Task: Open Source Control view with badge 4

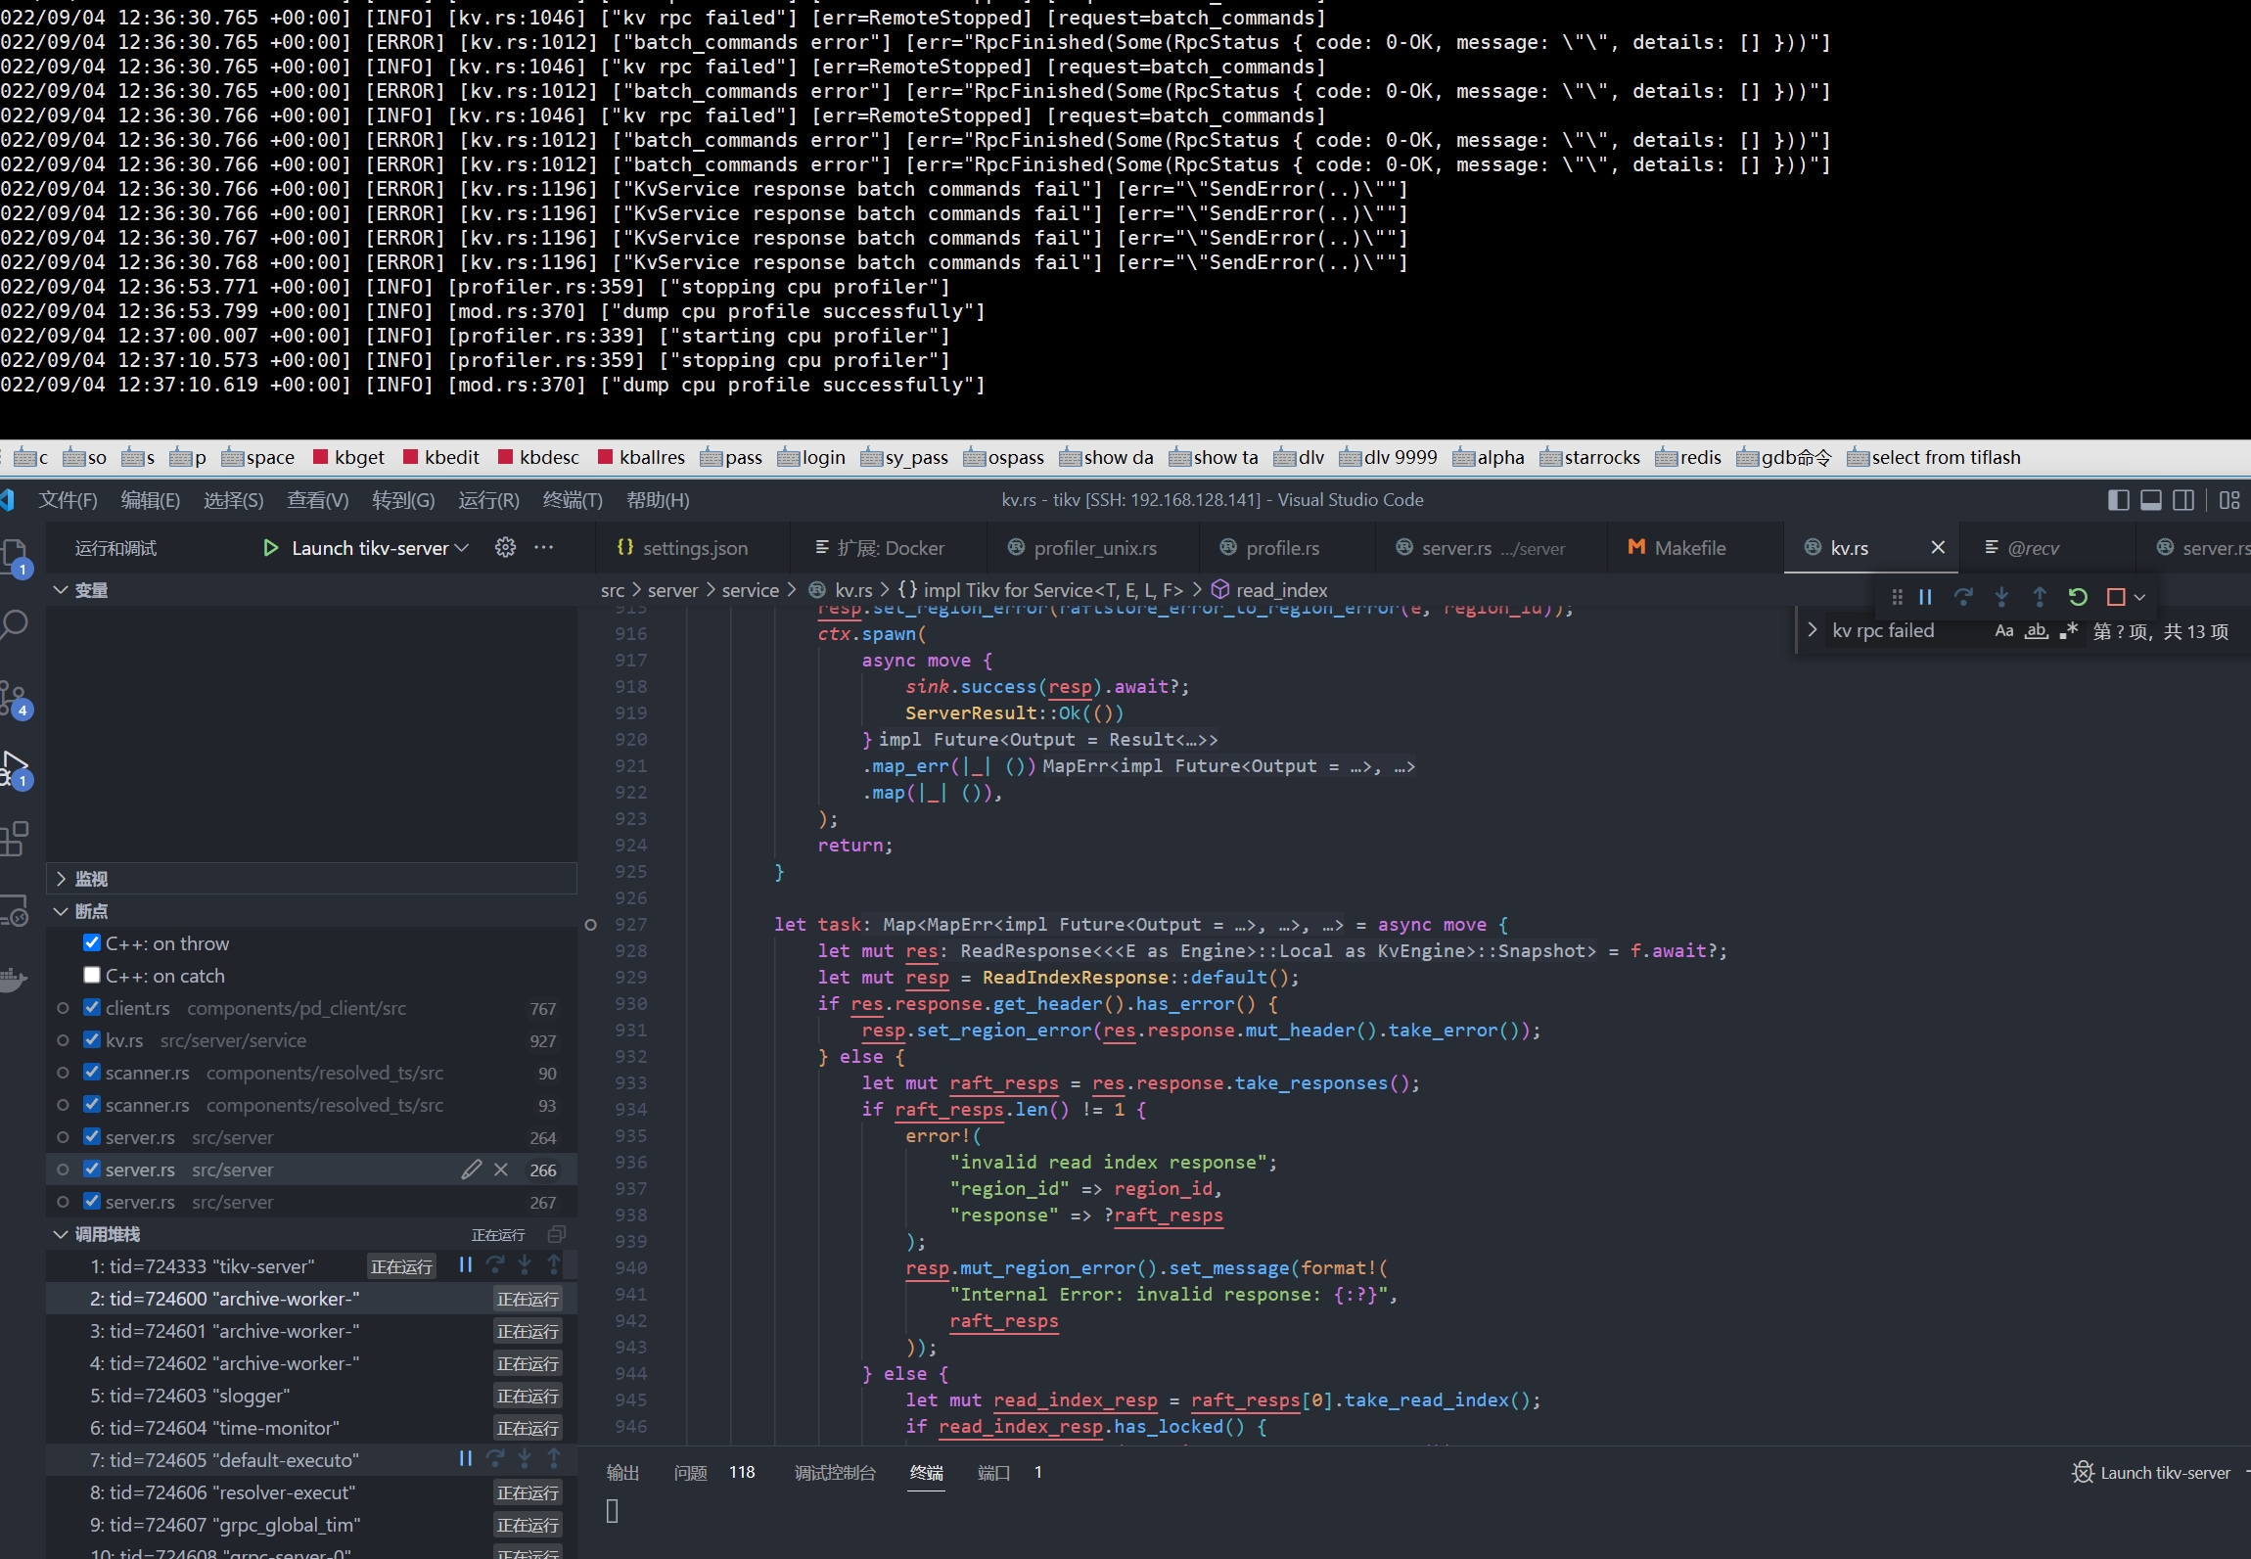Action: coord(15,699)
